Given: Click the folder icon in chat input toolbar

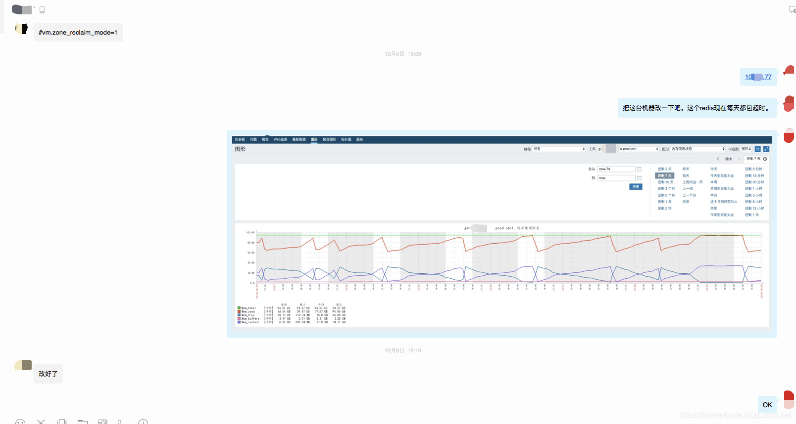Looking at the screenshot, I should (x=83, y=422).
